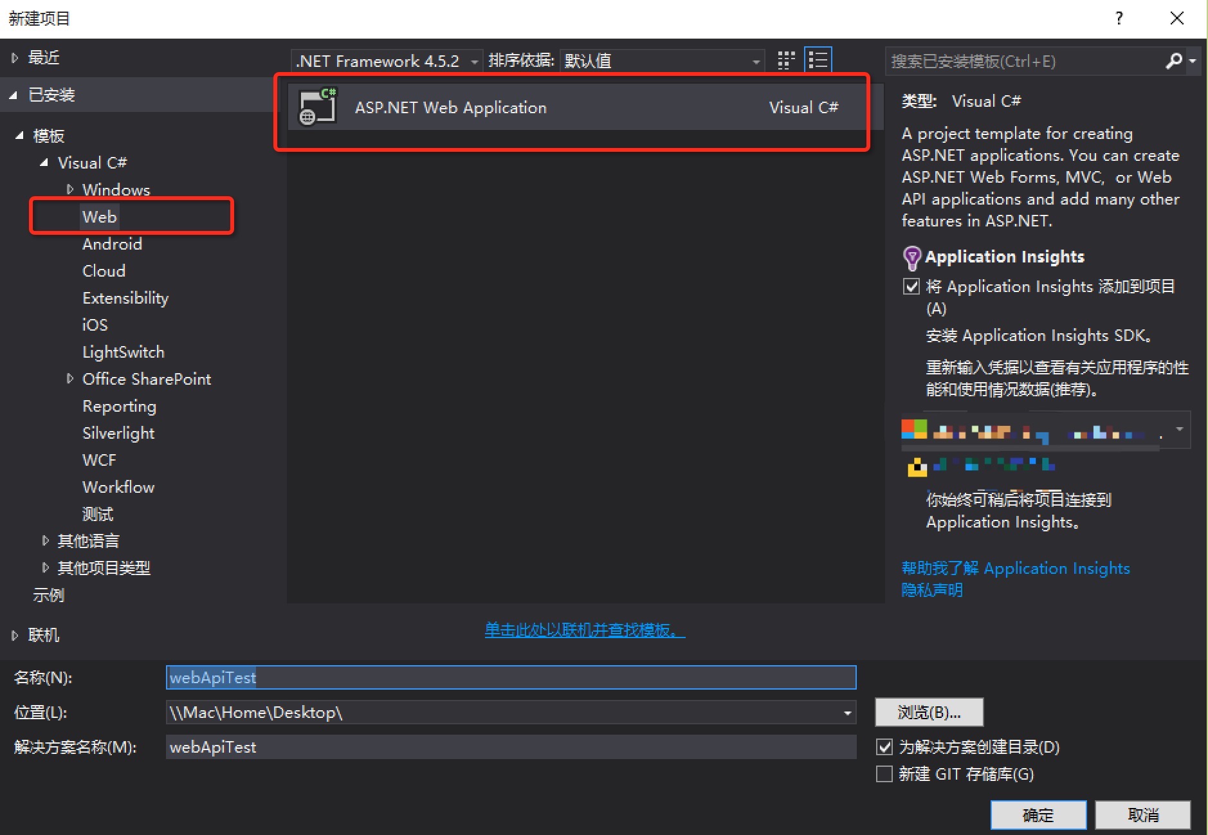Image resolution: width=1208 pixels, height=835 pixels.
Task: Open help me understand Application Insights link
Action: tap(1016, 568)
